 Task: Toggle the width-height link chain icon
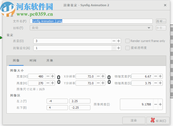click(59, 80)
